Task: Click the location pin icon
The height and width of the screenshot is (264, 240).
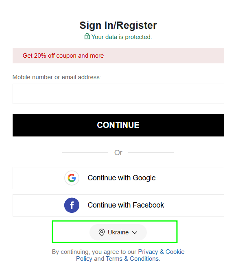Action: (x=102, y=232)
